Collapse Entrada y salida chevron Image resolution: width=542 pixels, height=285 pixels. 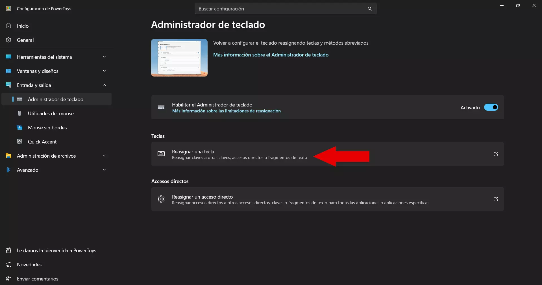tap(105, 85)
